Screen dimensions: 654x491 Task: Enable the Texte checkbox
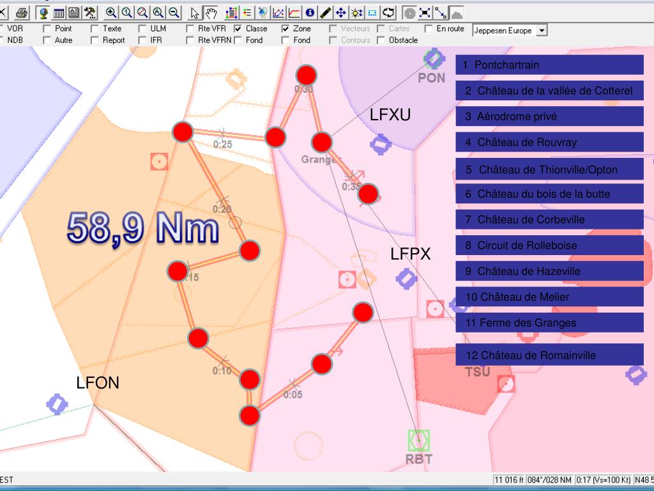pos(95,28)
